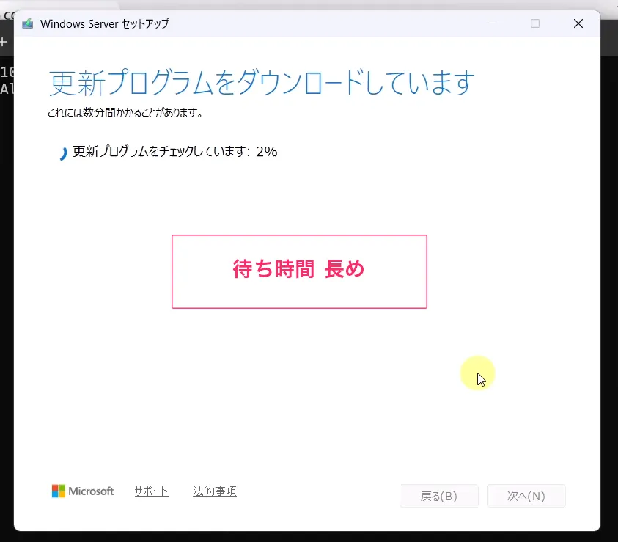
Task: Select the background terminal tab at top-left
Action: click(7, 14)
